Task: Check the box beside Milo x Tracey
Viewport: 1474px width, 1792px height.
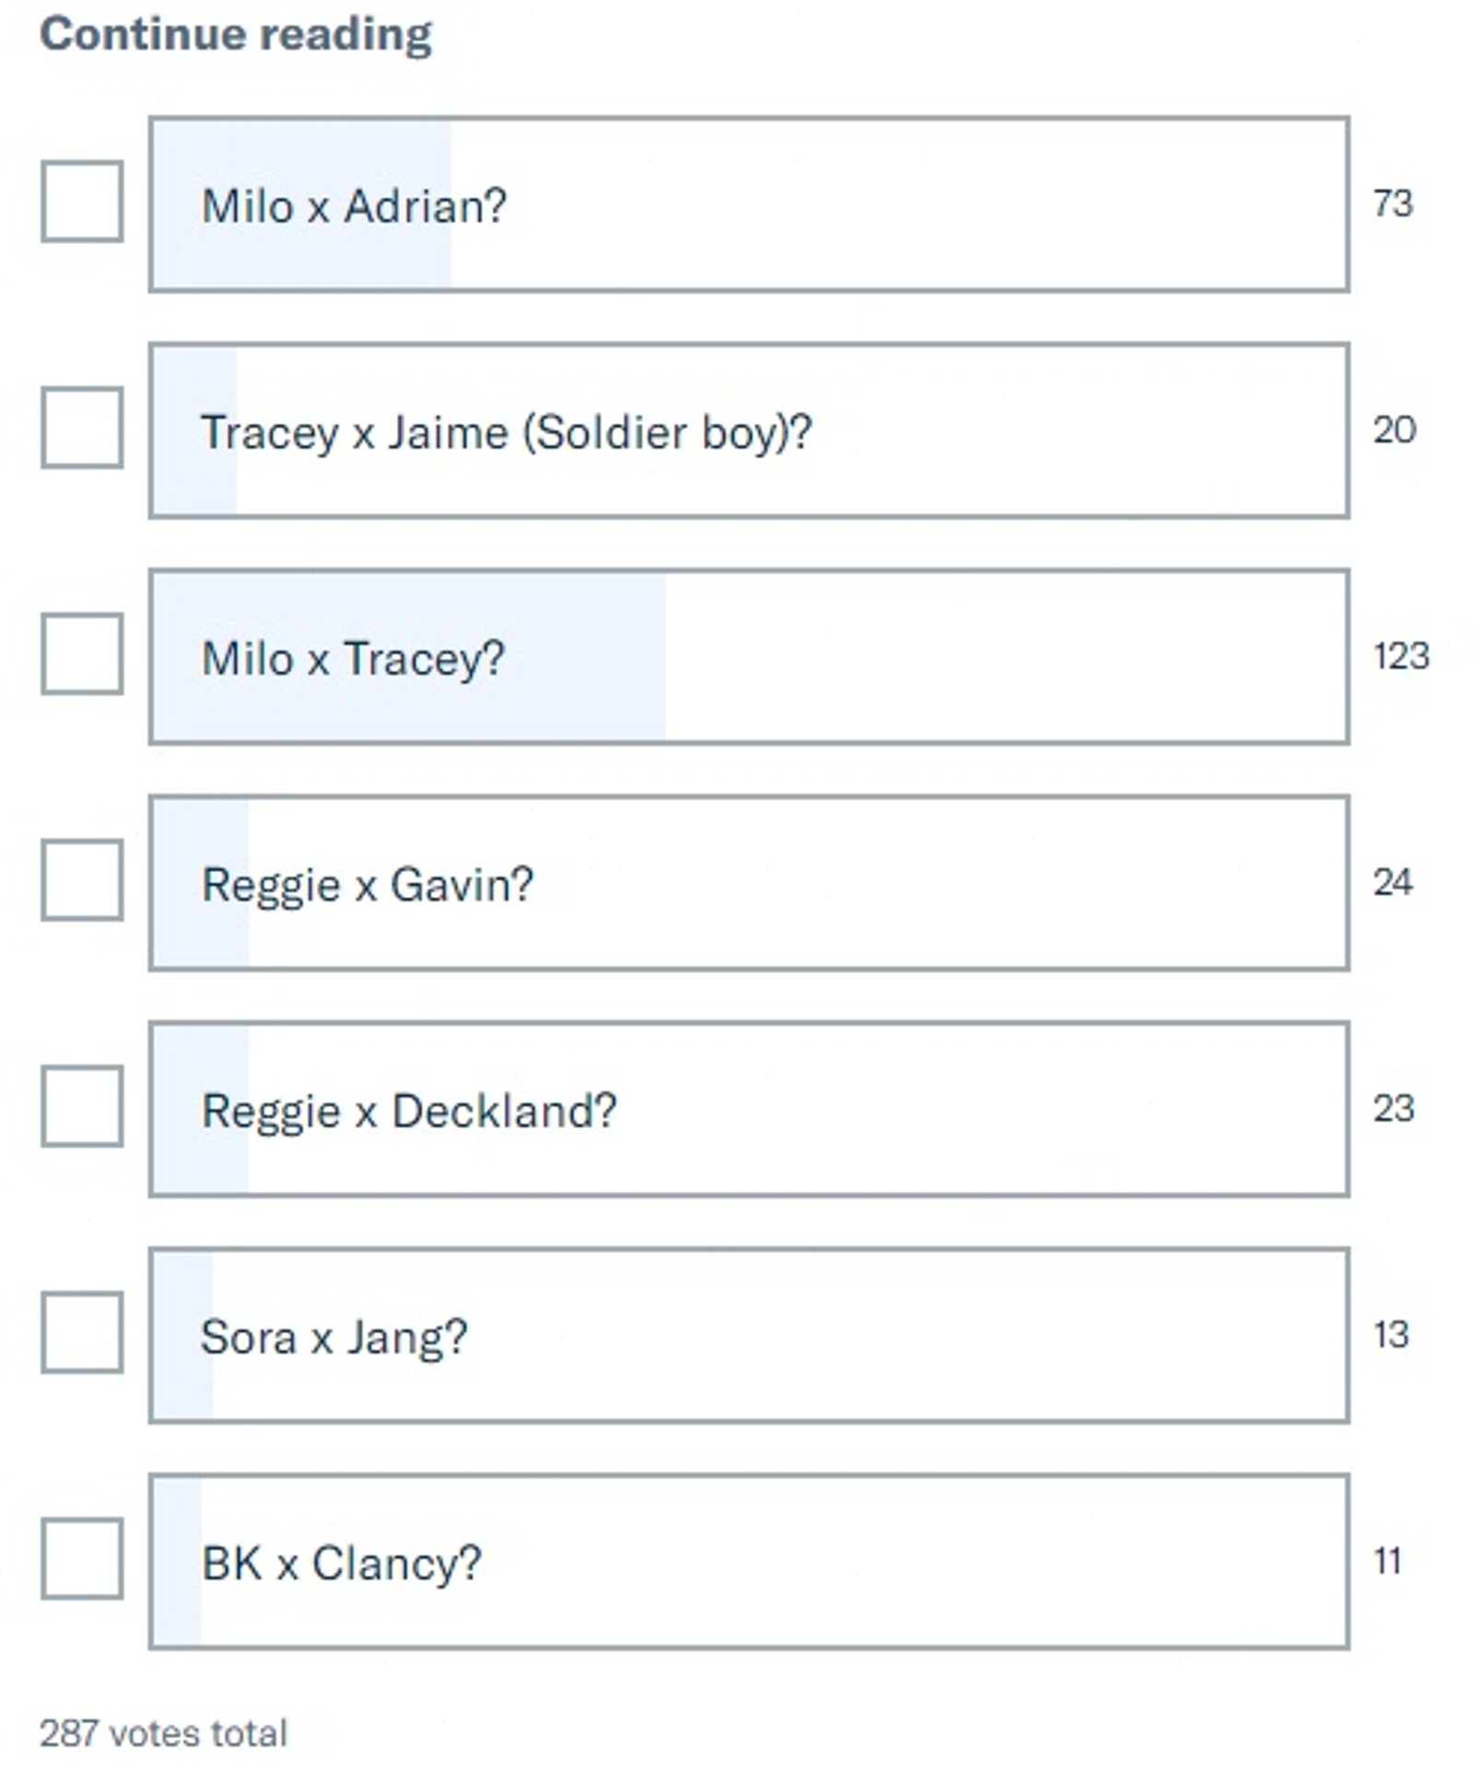Action: pyautogui.click(x=82, y=654)
